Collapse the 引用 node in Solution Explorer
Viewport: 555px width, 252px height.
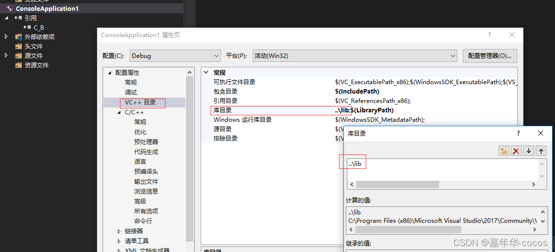(x=7, y=18)
